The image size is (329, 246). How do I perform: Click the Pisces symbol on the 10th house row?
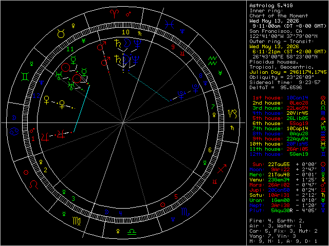[x=323, y=144]
